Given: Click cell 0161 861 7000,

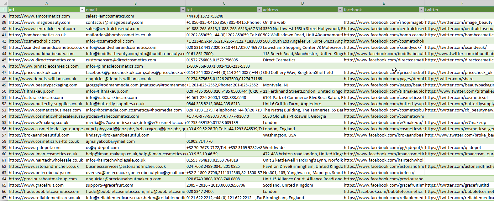Looking at the screenshot, I should tap(224, 54).
